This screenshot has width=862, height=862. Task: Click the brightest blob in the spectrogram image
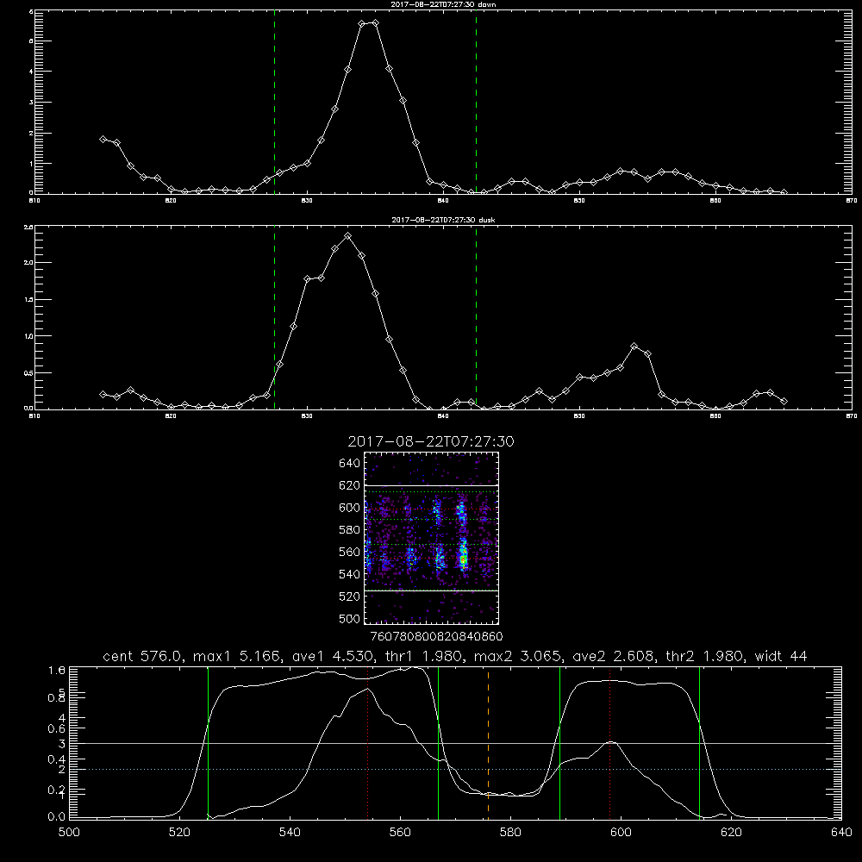coord(464,558)
